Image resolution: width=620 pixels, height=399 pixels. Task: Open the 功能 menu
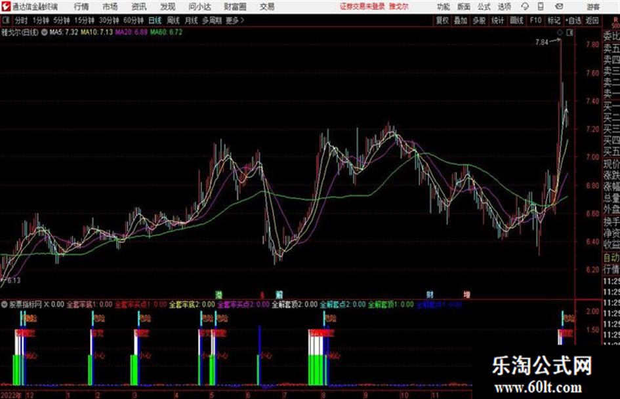pos(444,7)
